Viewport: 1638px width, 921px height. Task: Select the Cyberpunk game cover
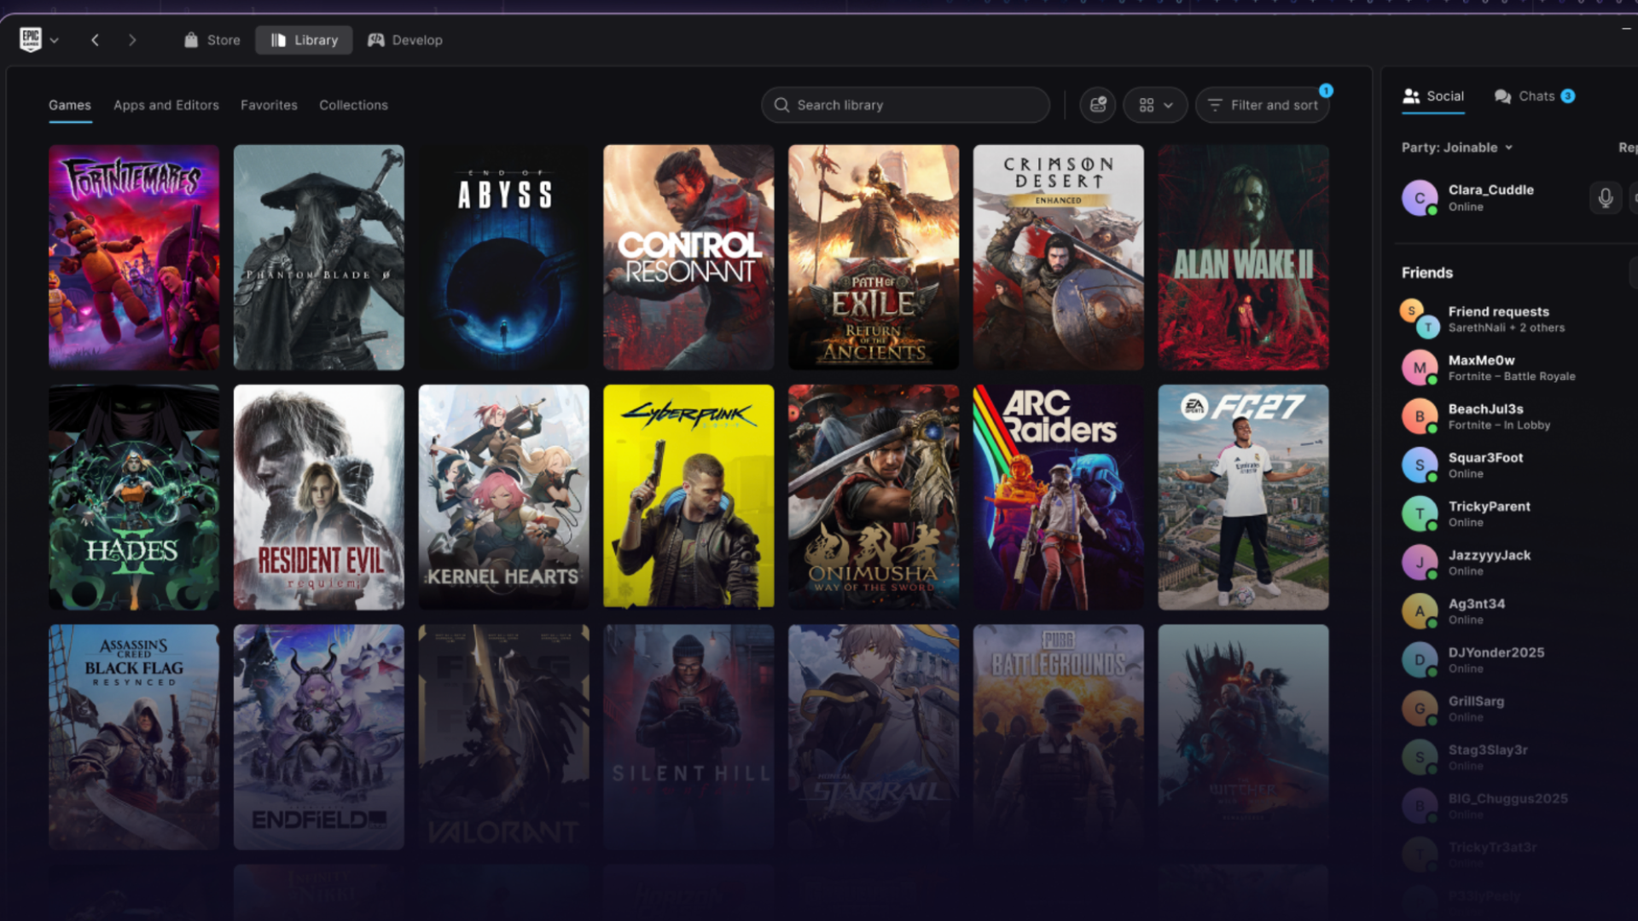click(688, 497)
